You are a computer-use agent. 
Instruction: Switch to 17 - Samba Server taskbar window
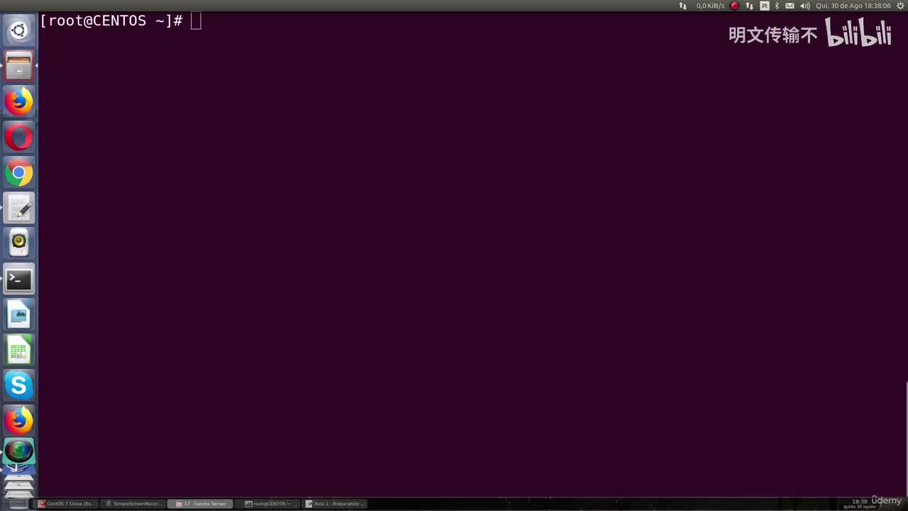201,503
